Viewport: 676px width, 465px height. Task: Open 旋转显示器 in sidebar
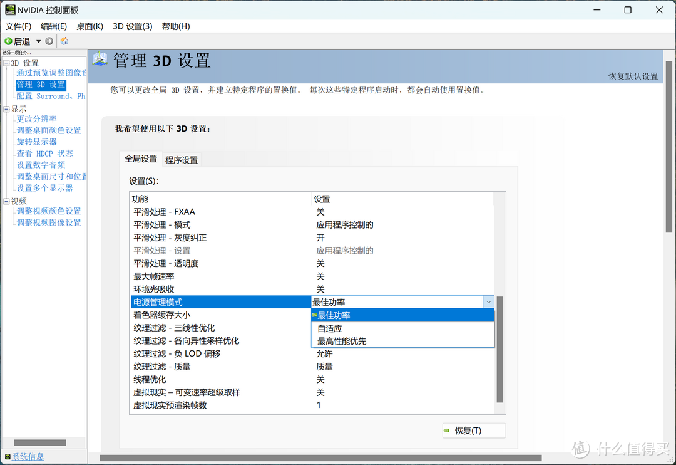click(37, 142)
